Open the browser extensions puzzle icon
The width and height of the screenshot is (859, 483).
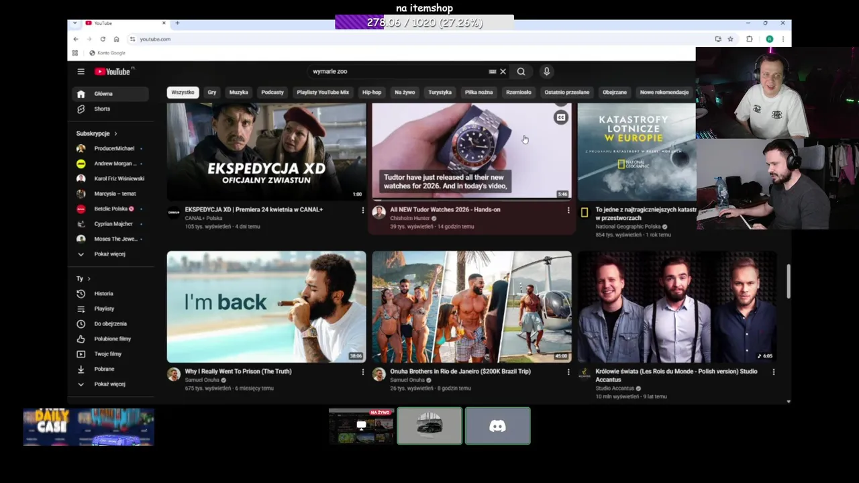750,39
